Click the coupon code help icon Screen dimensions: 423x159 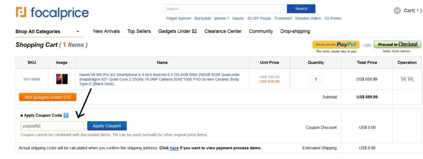pyautogui.click(x=66, y=115)
